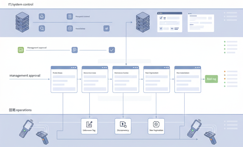Click the green Post log button
This screenshot has width=243, height=147.
pos(211,79)
